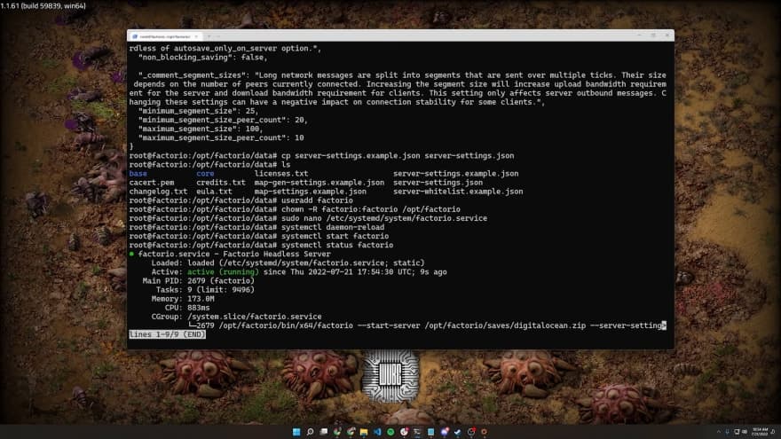
Task: Open File Explorer from the taskbar
Action: [x=364, y=432]
